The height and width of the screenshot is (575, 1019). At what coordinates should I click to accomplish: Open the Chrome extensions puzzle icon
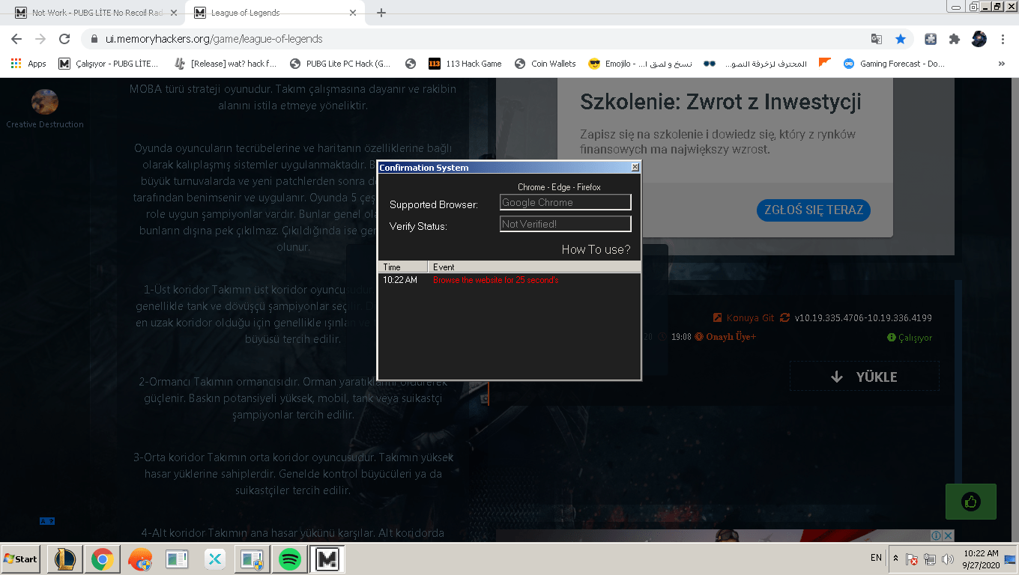tap(955, 39)
